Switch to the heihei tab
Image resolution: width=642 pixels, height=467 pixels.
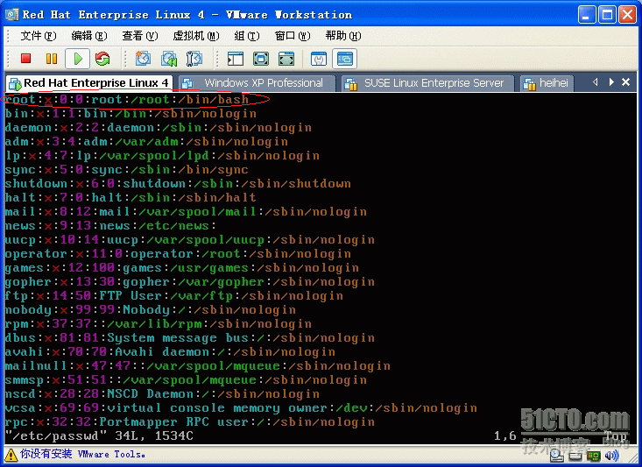(x=547, y=83)
